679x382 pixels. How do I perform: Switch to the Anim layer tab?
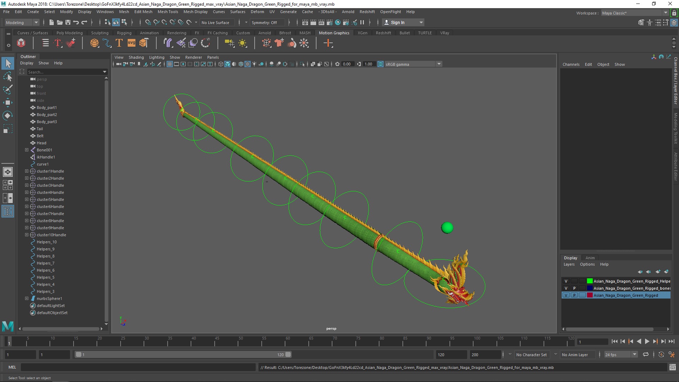[x=590, y=258]
